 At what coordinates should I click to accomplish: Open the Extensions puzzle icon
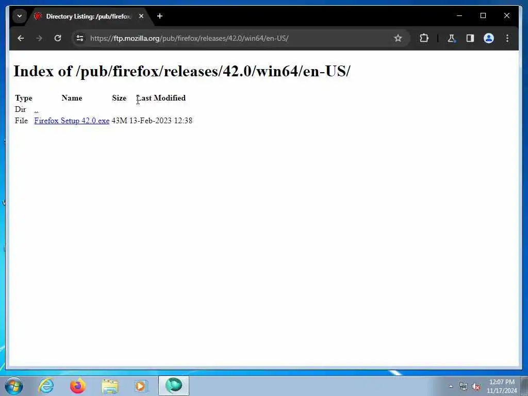point(424,38)
